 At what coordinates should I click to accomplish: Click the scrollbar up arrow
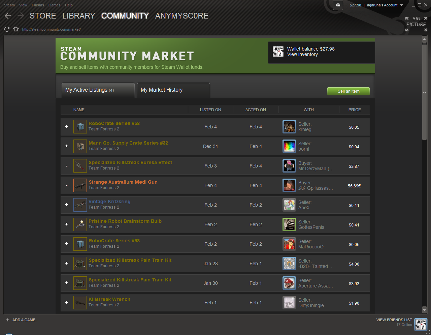(424, 39)
